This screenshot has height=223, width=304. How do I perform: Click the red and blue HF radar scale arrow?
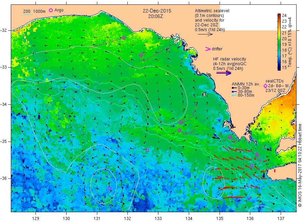point(224,73)
